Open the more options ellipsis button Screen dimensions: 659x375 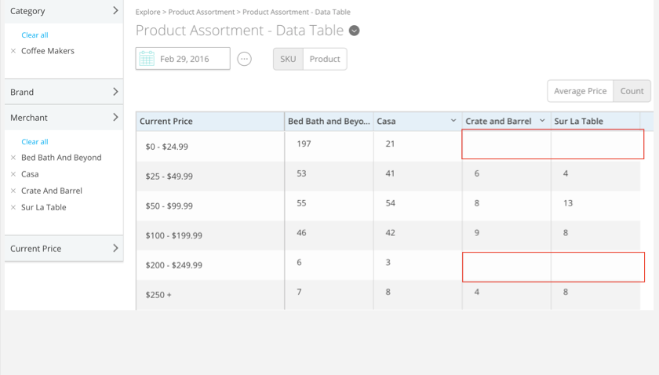click(x=244, y=59)
